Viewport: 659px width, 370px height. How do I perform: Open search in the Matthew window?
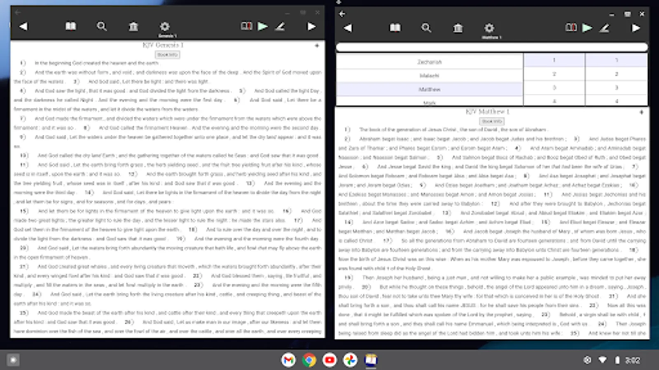click(x=426, y=28)
